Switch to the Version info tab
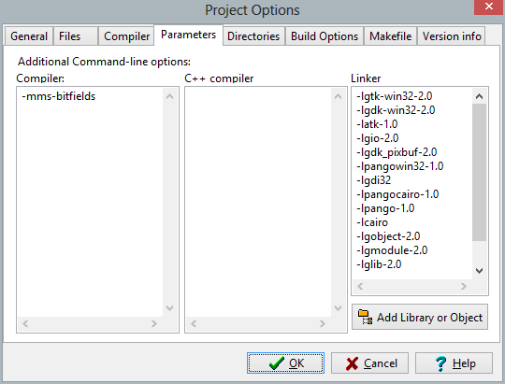 tap(452, 36)
